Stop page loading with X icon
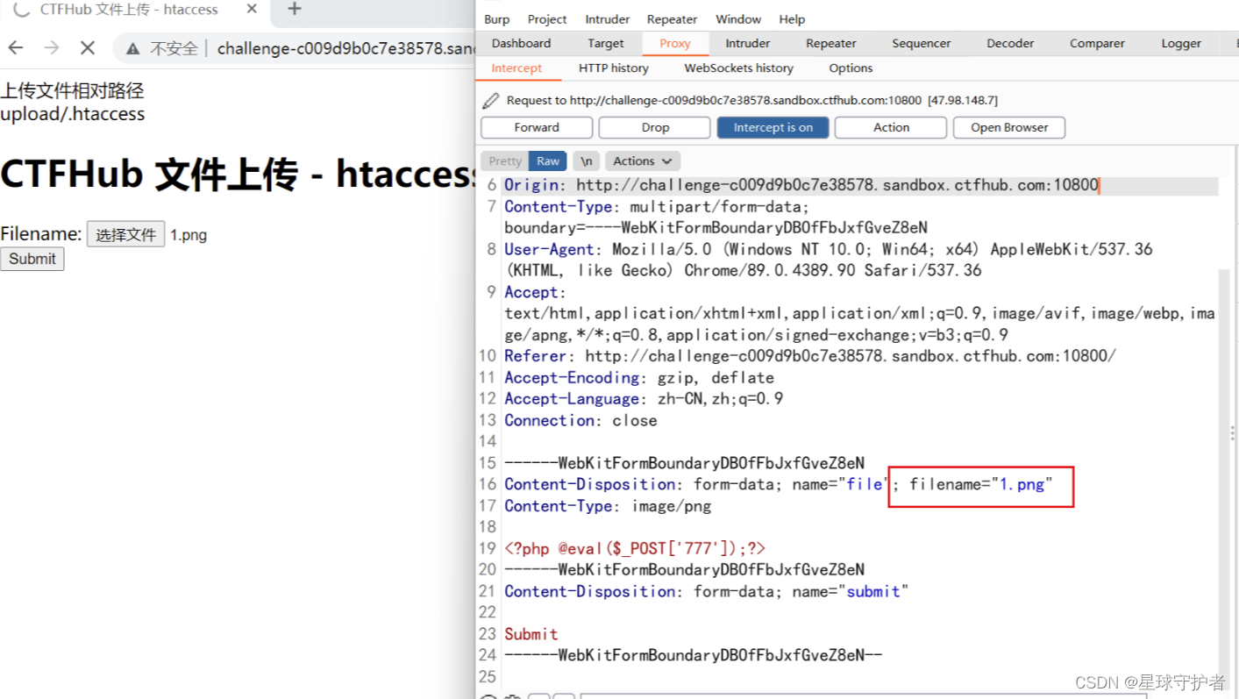Viewport: 1239px width, 699px height. 88,47
